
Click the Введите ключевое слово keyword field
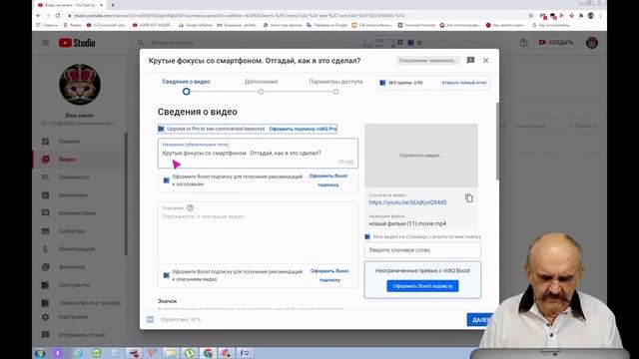point(422,250)
